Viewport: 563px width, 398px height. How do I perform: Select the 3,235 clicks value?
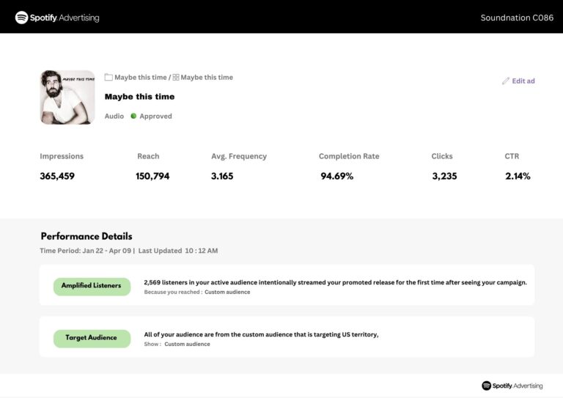point(444,176)
